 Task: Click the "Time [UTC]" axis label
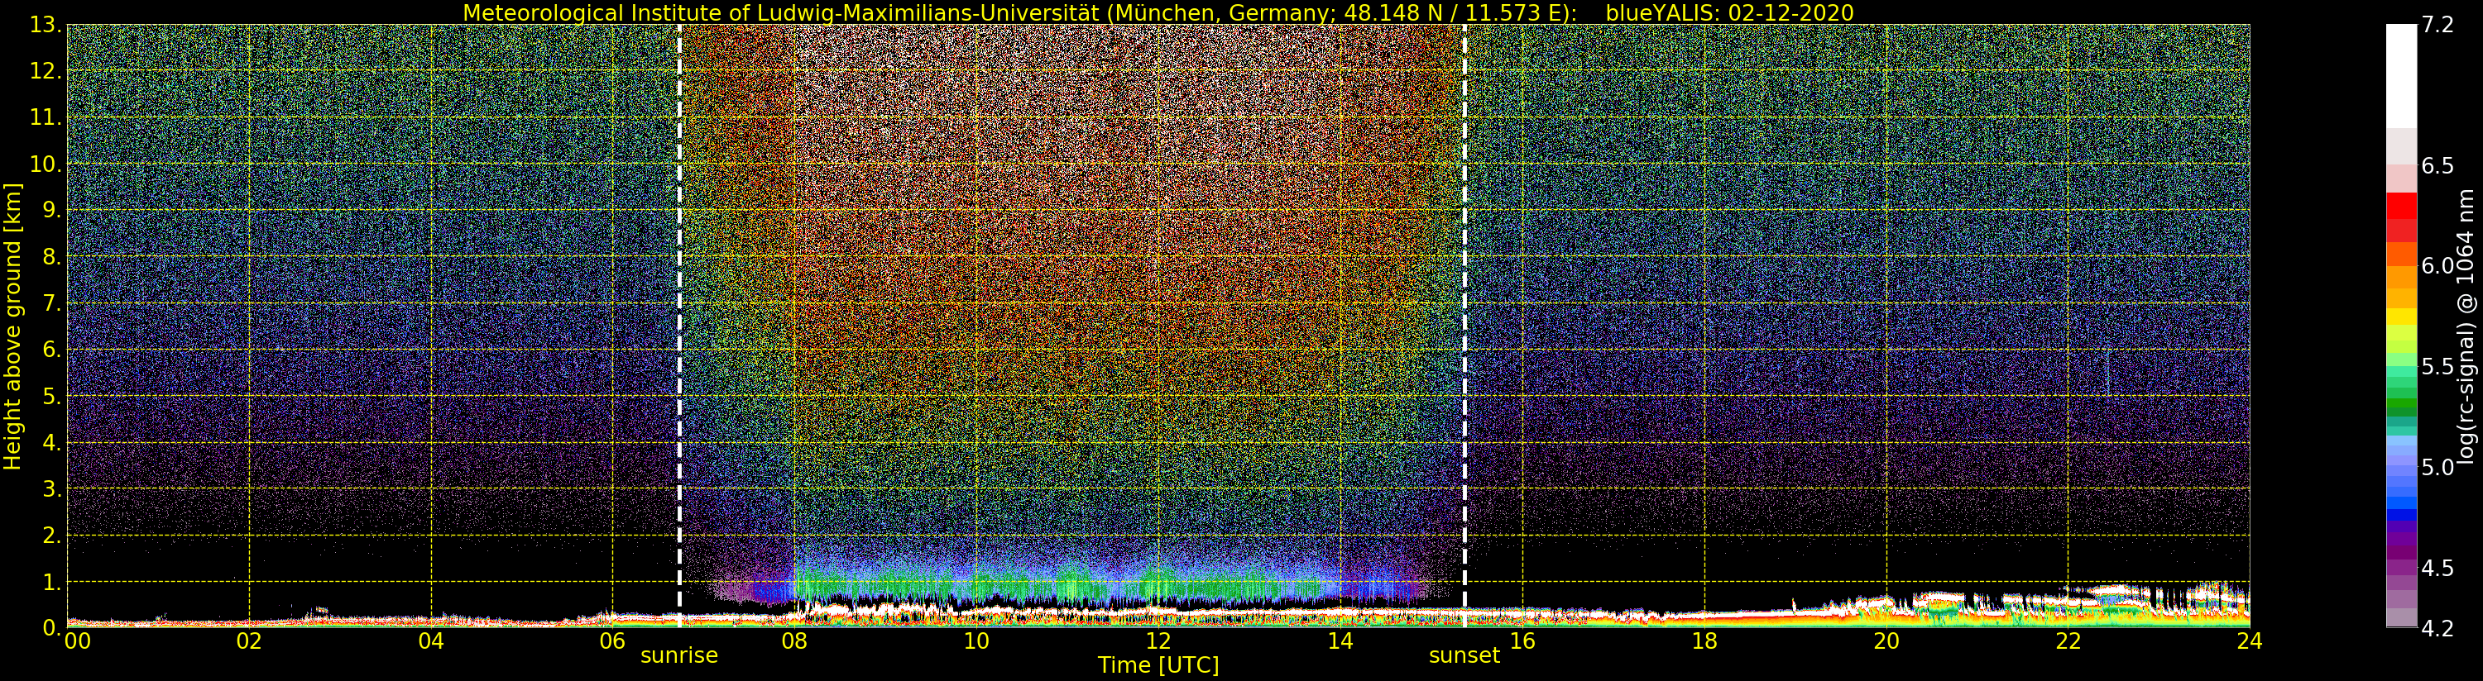coord(1158,665)
